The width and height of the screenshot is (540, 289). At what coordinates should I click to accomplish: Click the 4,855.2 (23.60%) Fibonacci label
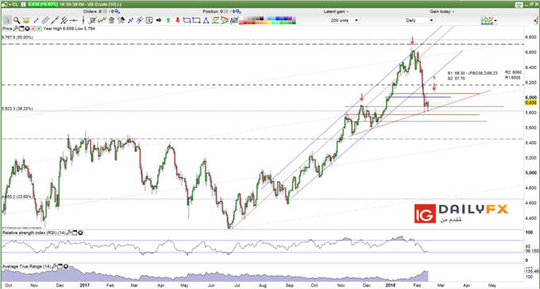17,197
